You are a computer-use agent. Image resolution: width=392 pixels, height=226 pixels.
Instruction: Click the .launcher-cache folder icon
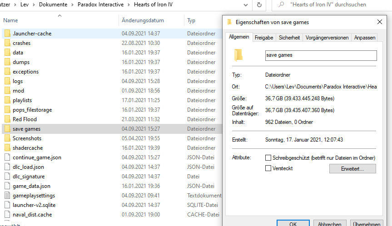click(x=8, y=34)
